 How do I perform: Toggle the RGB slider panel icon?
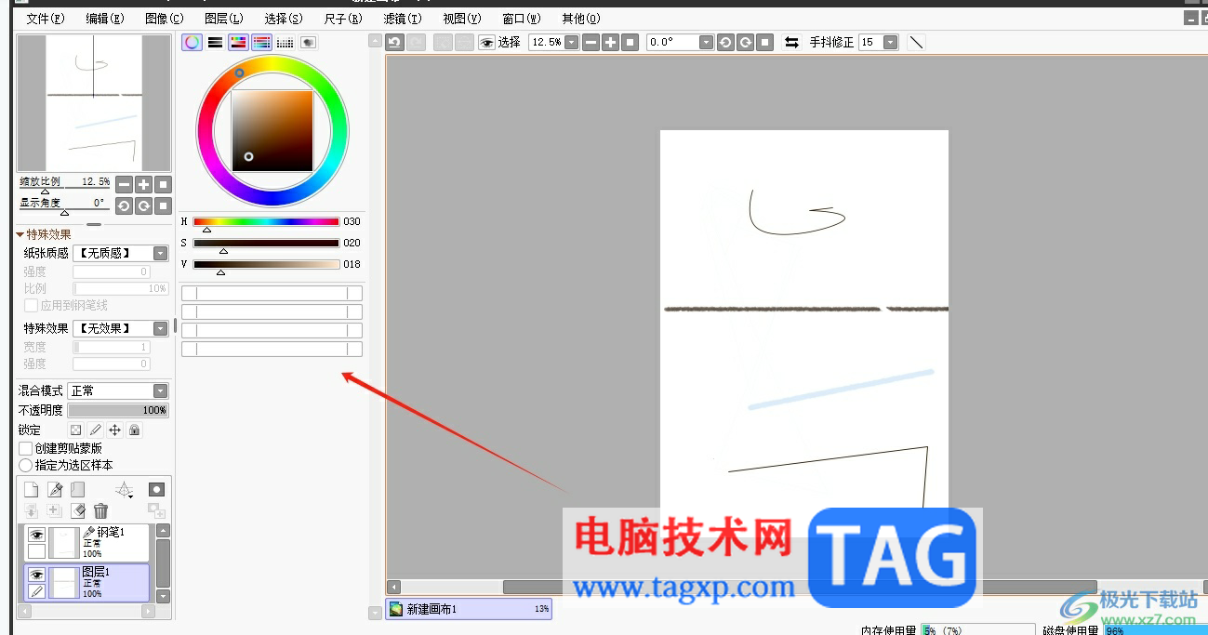coord(215,42)
